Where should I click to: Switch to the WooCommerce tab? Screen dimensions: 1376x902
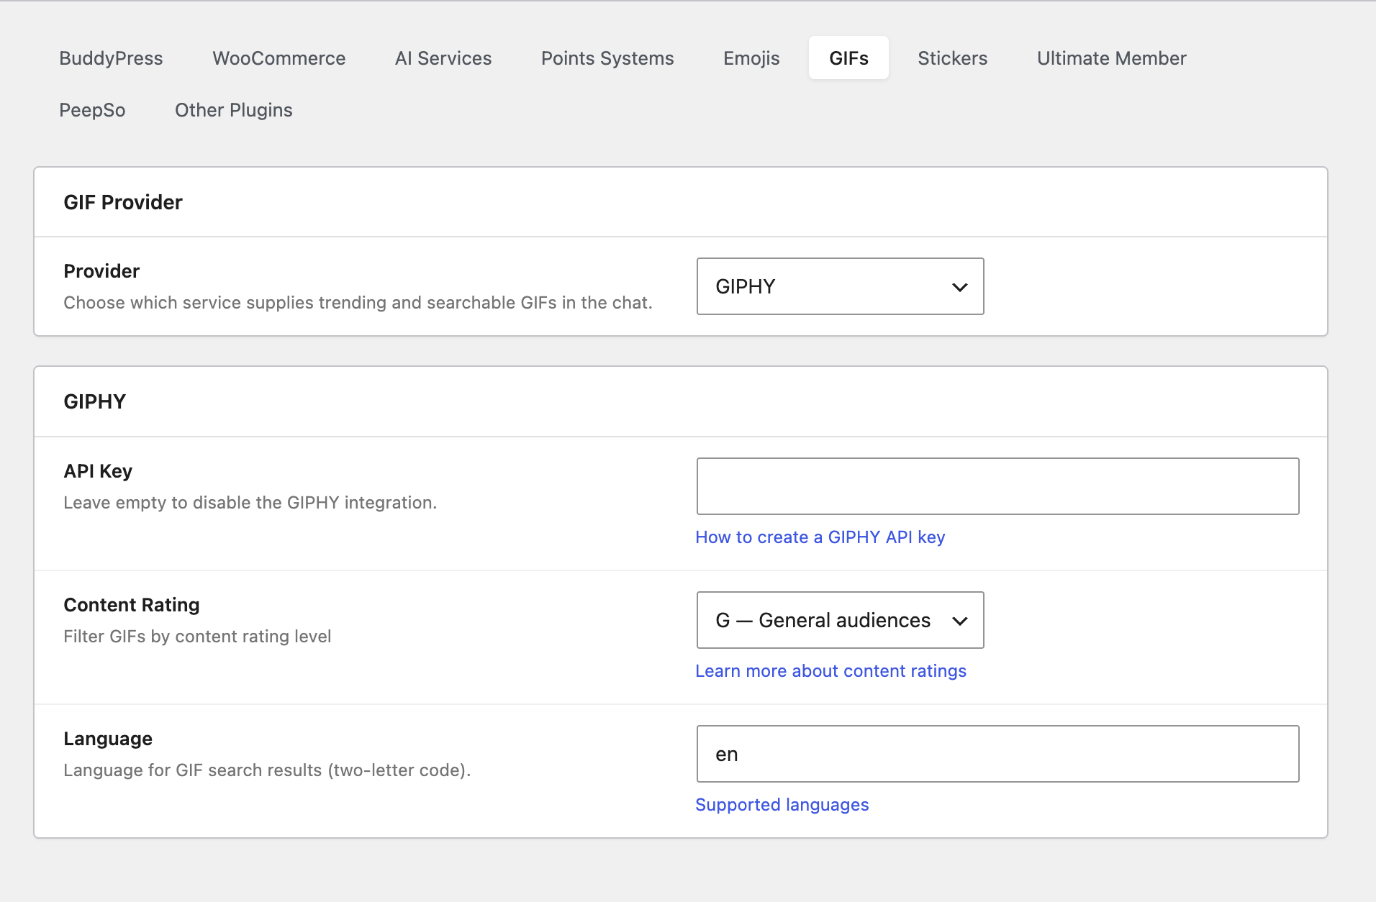(279, 58)
